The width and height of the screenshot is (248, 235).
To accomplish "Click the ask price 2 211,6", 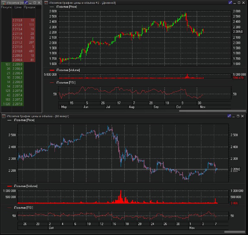I will [x=18, y=34].
